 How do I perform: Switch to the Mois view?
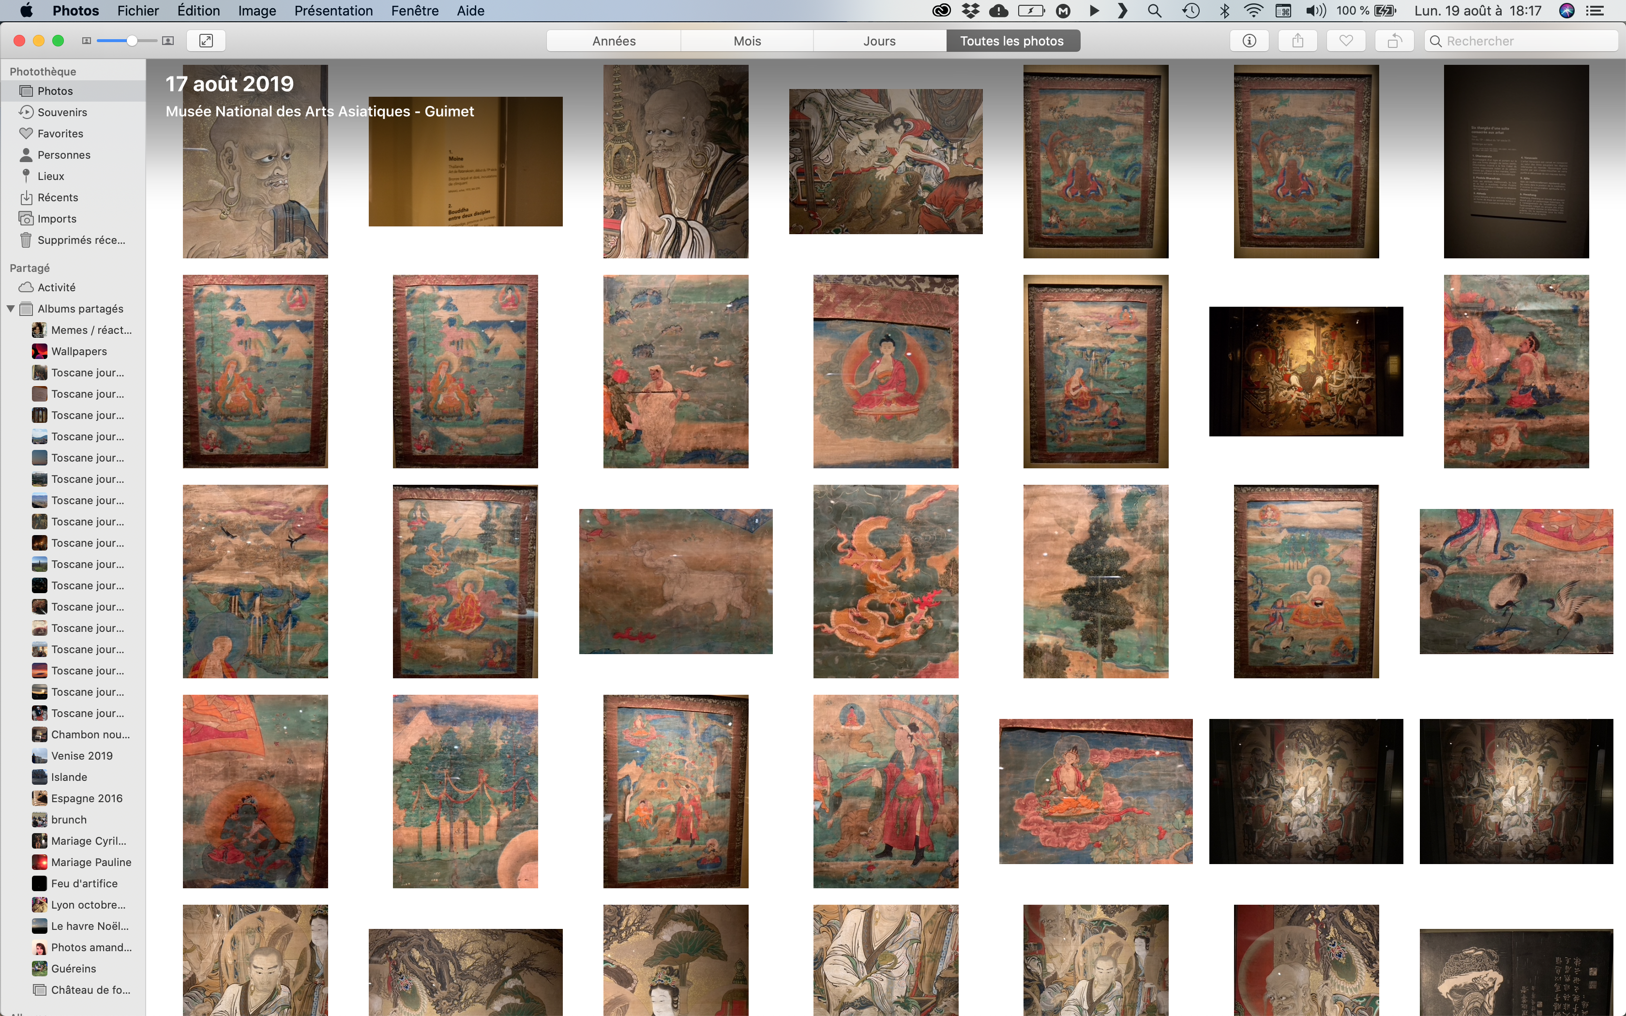tap(747, 41)
